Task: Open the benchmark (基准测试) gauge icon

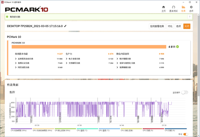Action: [173, 7]
